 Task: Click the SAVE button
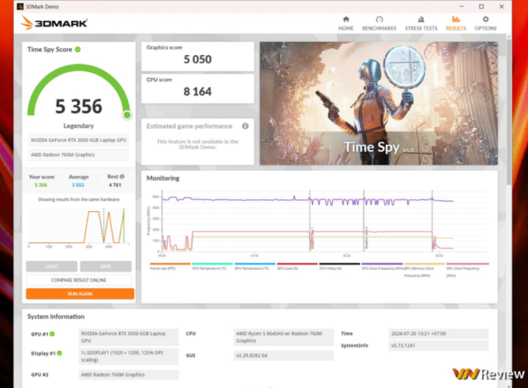pos(106,266)
